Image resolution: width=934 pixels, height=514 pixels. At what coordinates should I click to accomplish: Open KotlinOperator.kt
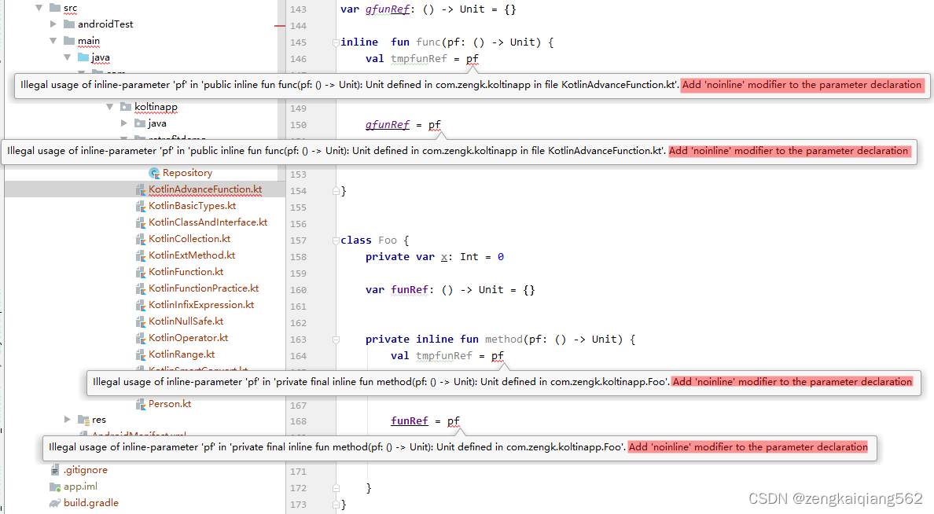tap(188, 338)
